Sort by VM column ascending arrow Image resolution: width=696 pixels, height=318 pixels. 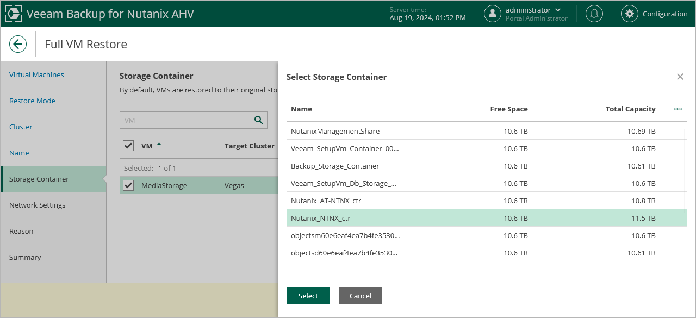(x=159, y=146)
